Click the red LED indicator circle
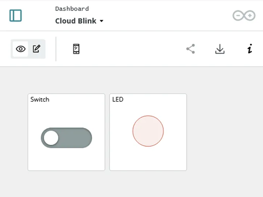 [148, 131]
